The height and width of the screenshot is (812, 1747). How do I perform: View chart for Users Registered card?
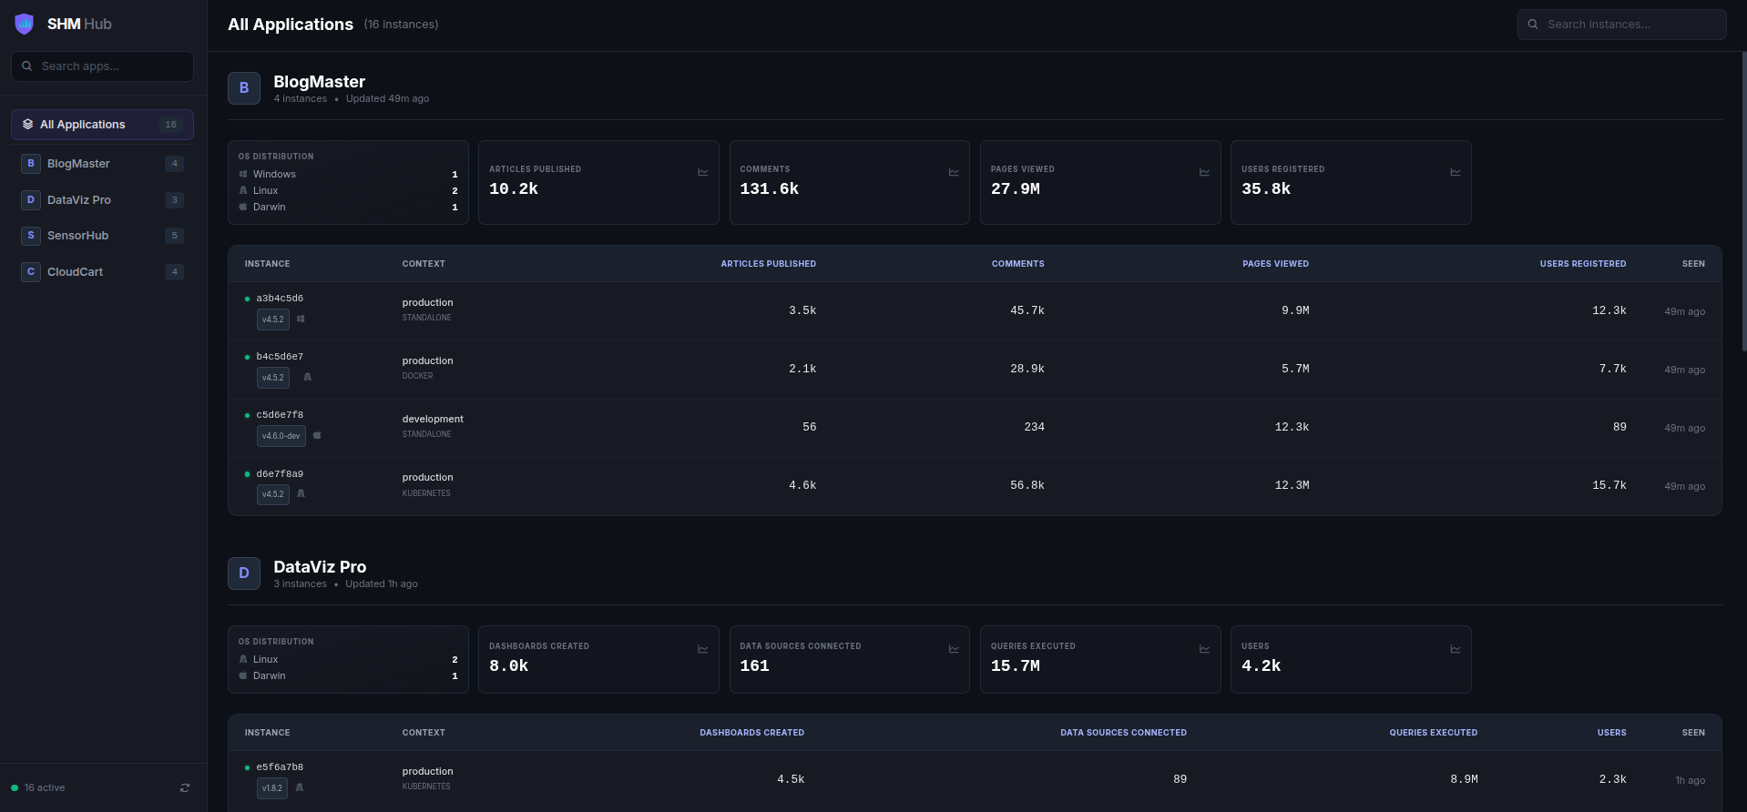(1455, 172)
